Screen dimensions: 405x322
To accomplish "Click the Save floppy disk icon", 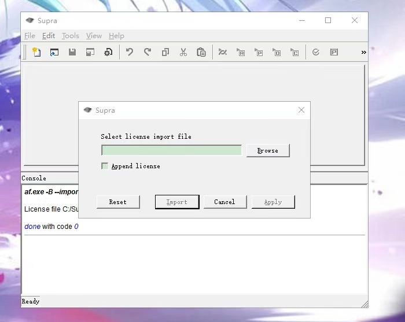I will click(x=72, y=52).
